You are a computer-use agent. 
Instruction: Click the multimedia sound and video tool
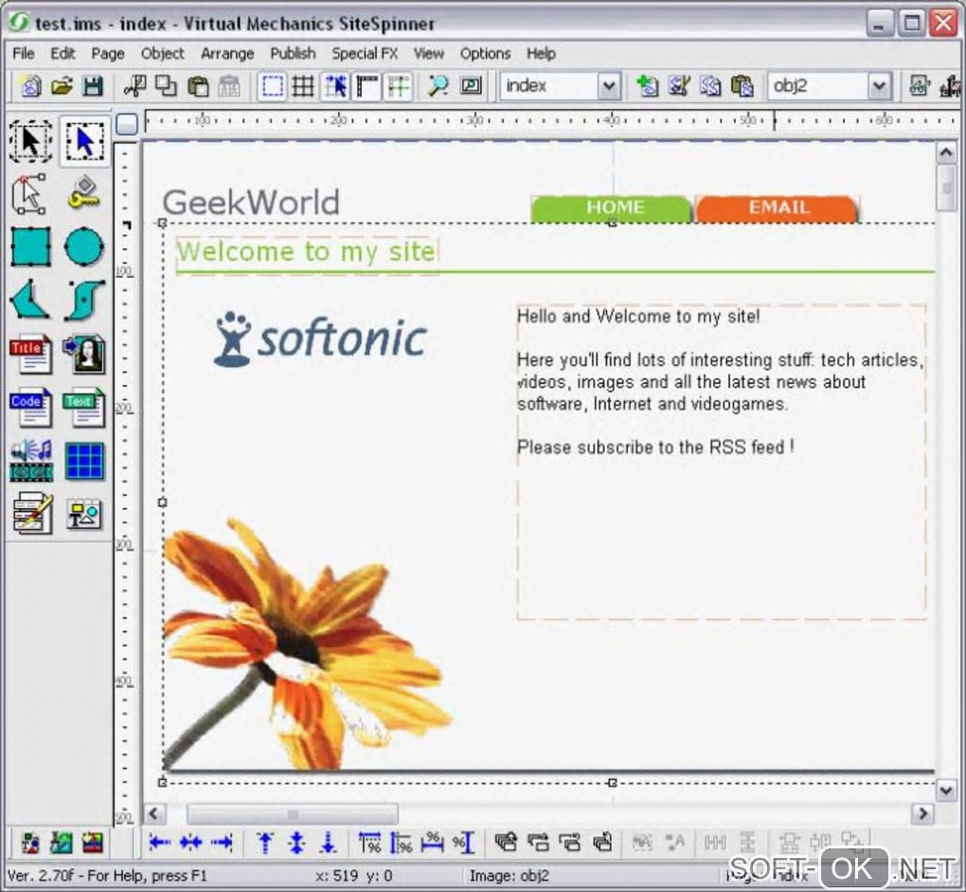[30, 462]
